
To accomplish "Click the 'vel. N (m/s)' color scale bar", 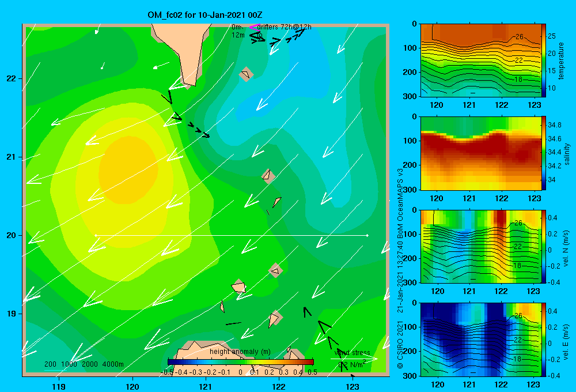I will point(544,246).
